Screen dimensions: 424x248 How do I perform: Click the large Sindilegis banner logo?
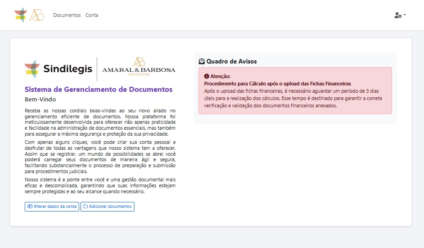(x=59, y=69)
